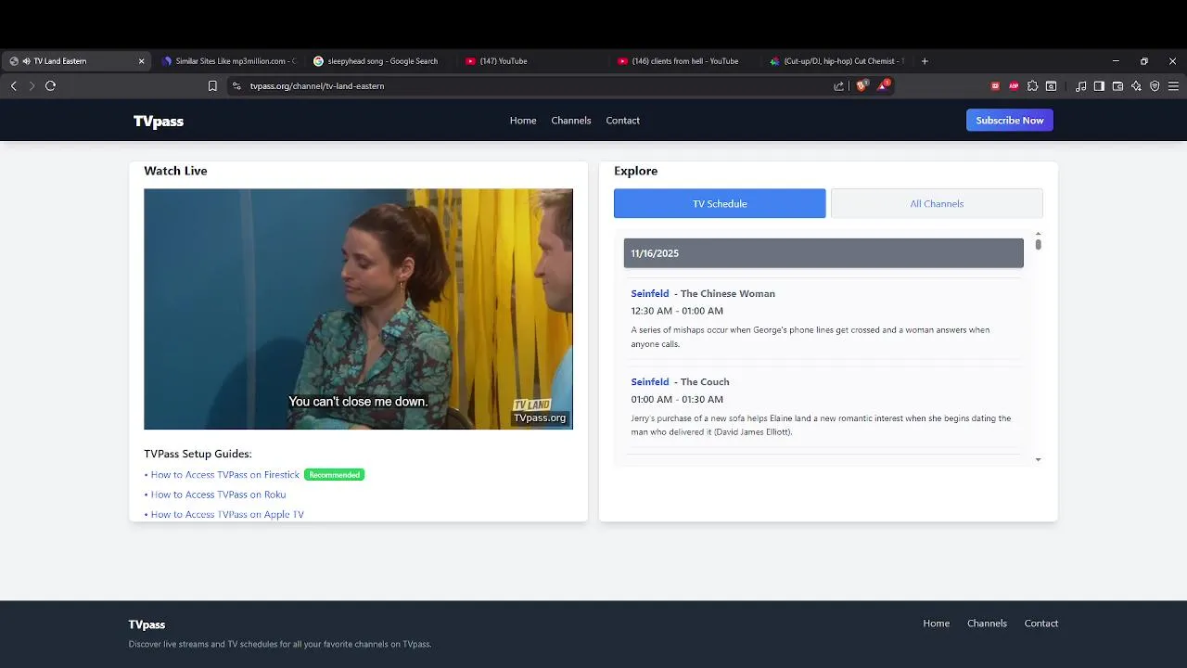Click the schedule scrollbar up arrow
The image size is (1187, 668).
pyautogui.click(x=1038, y=234)
